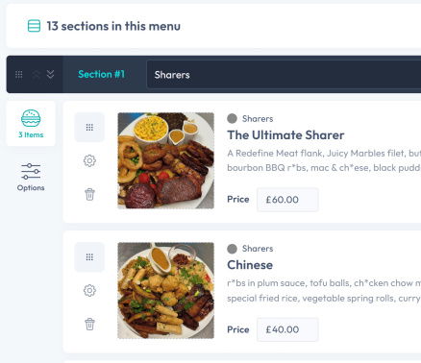Edit the £60.00 price field

click(x=287, y=200)
